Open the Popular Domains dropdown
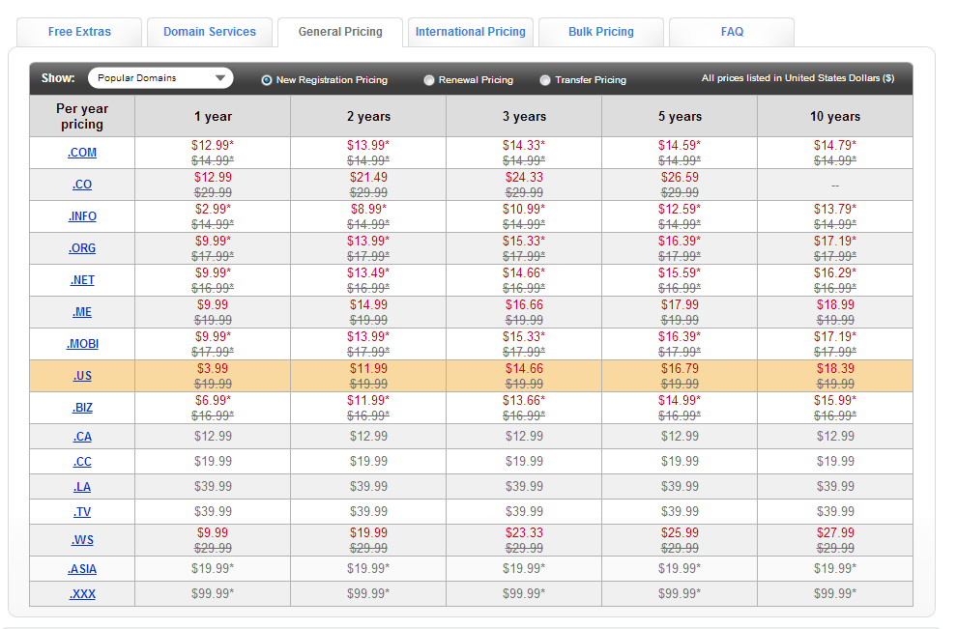 tap(160, 78)
